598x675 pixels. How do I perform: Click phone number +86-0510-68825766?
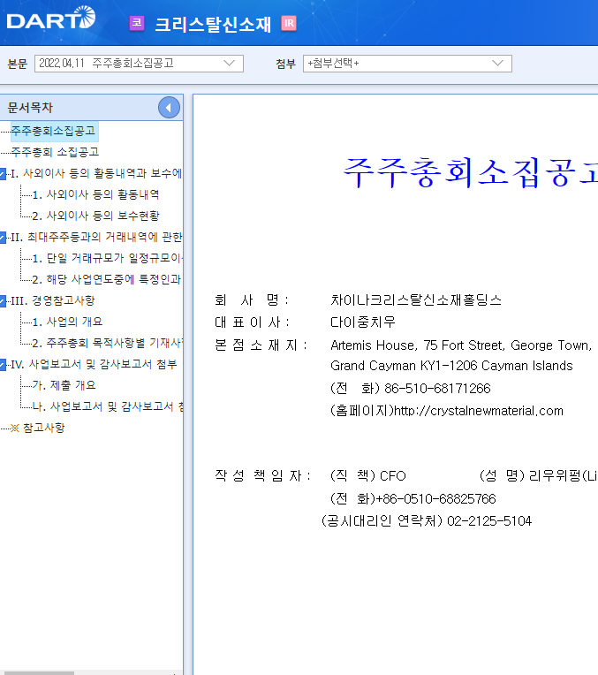(435, 499)
